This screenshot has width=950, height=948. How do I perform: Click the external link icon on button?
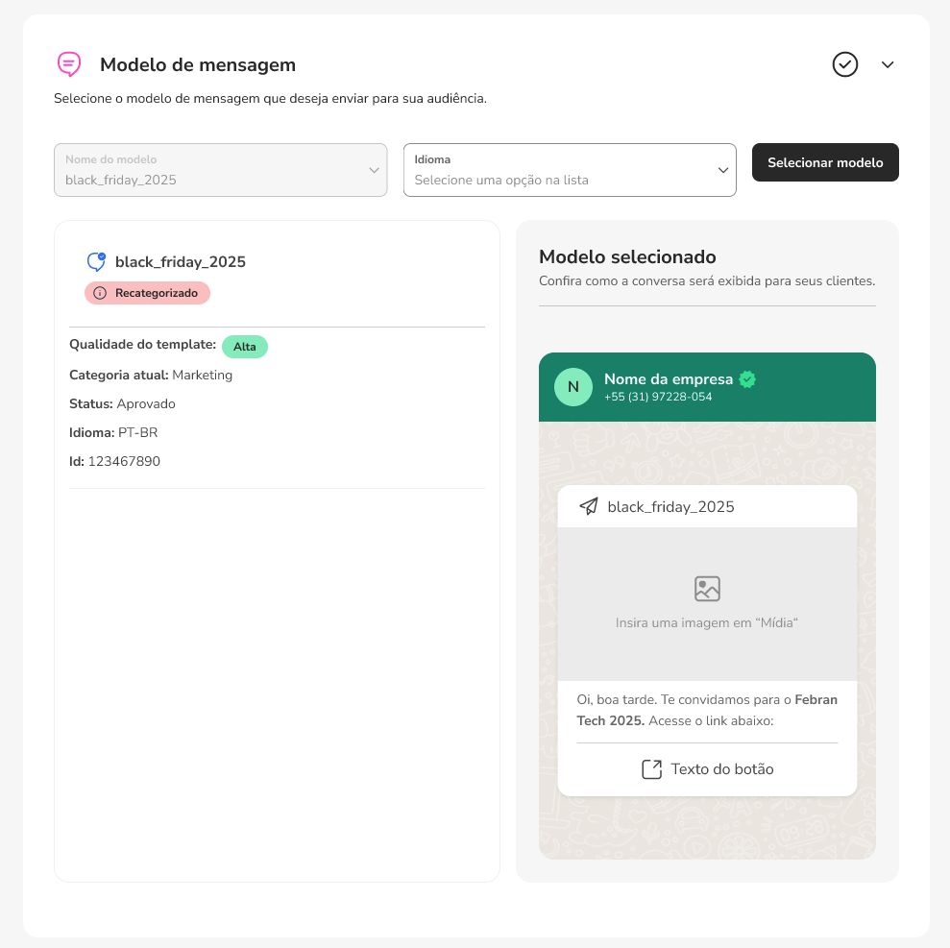click(x=651, y=769)
